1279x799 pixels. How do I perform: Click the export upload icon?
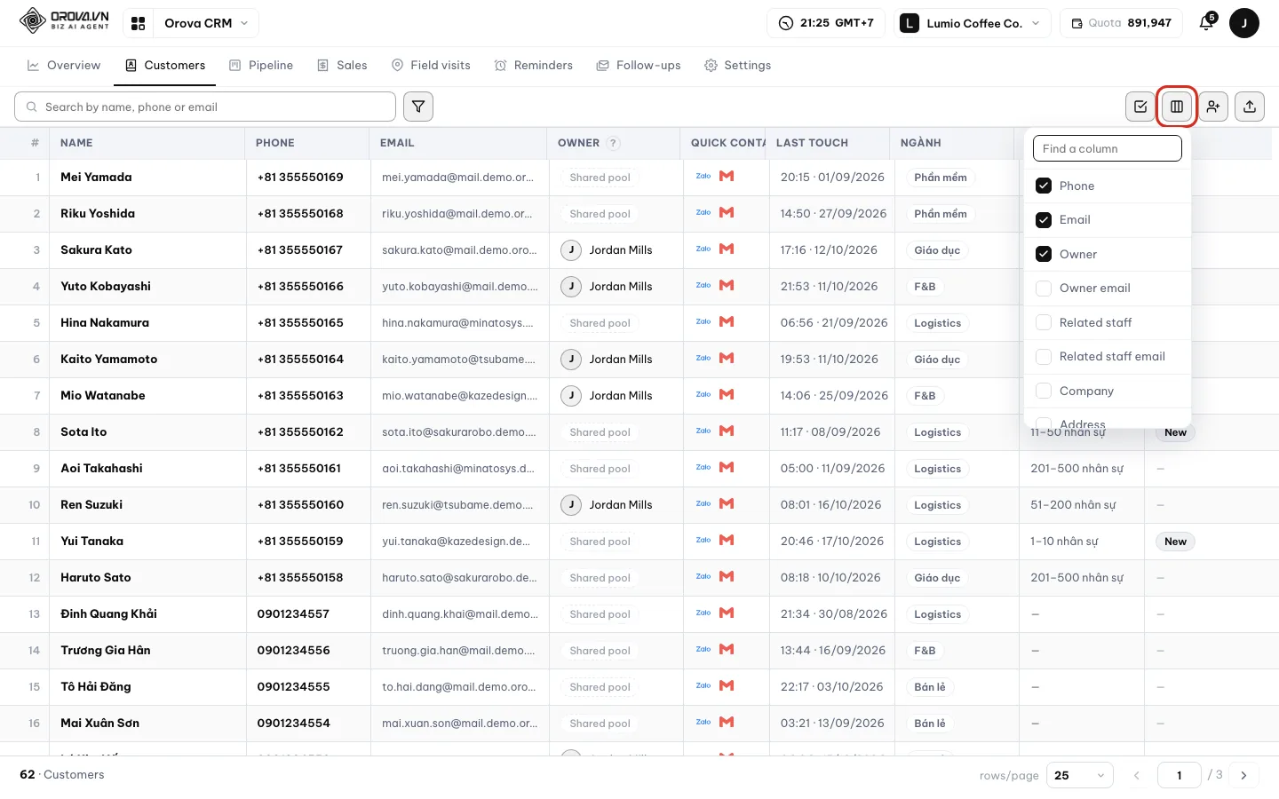1250,107
